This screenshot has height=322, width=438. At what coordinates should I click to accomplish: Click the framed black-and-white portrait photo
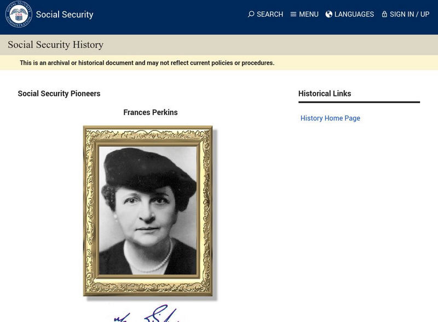click(x=148, y=211)
